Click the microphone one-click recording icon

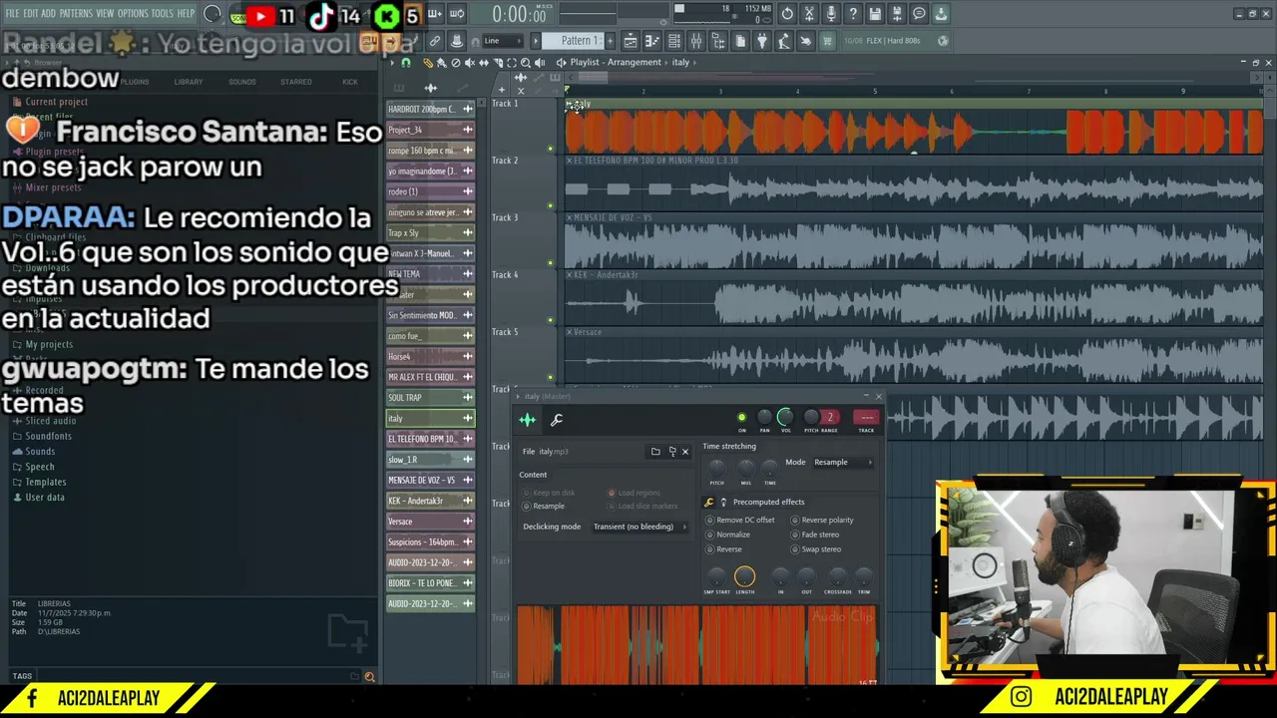point(831,14)
